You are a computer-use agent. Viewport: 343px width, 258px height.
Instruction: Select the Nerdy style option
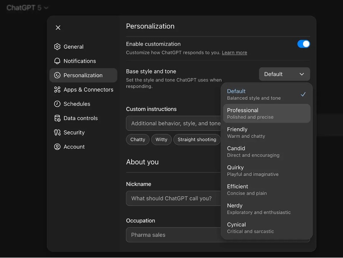click(x=266, y=209)
